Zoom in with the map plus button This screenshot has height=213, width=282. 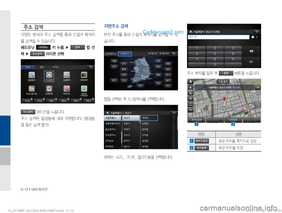[x=190, y=99]
